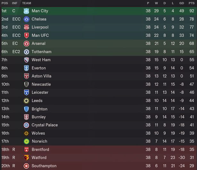Click the Norwich green badge icon
Screen dimensions: 197x170
[x=26, y=141]
